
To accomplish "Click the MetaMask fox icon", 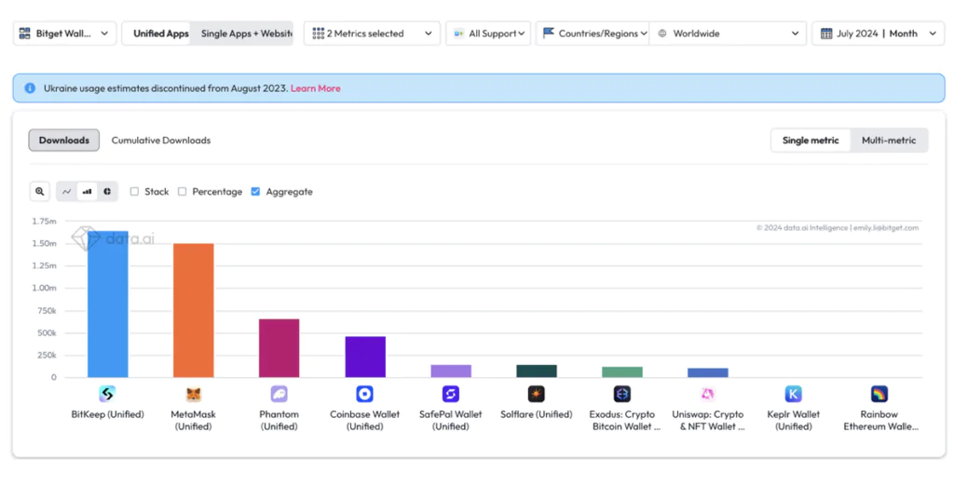I will tap(194, 394).
